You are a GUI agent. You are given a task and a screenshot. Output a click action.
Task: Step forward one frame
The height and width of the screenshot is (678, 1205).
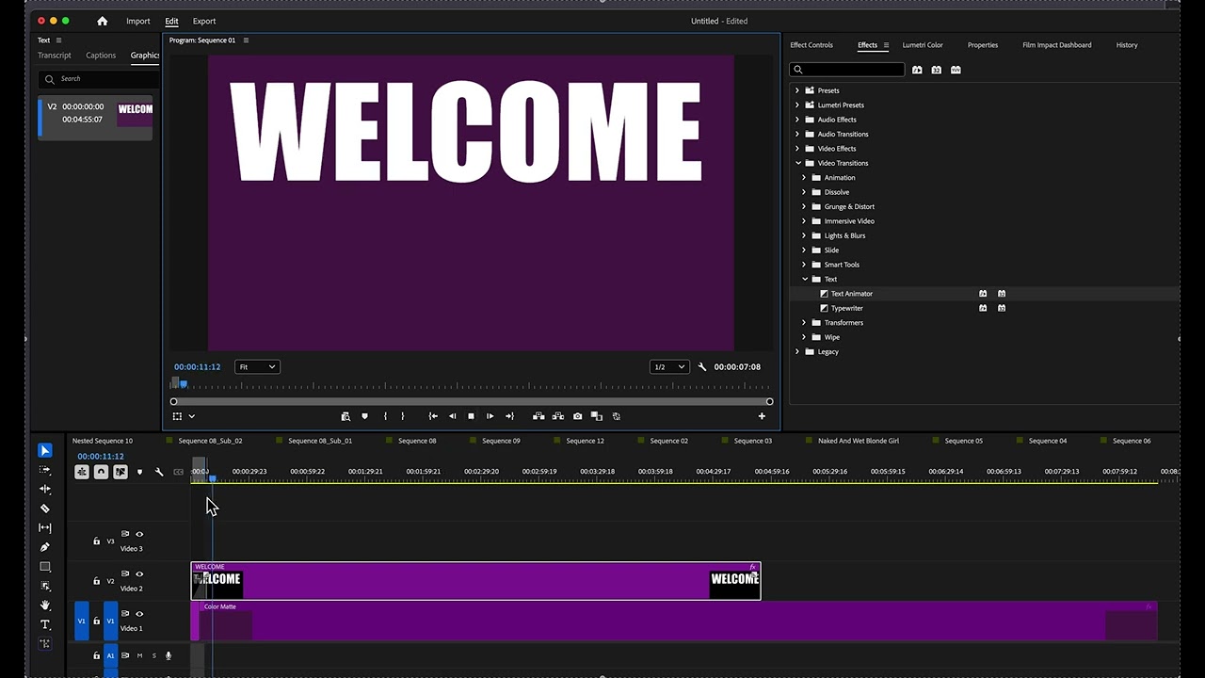pyautogui.click(x=490, y=416)
